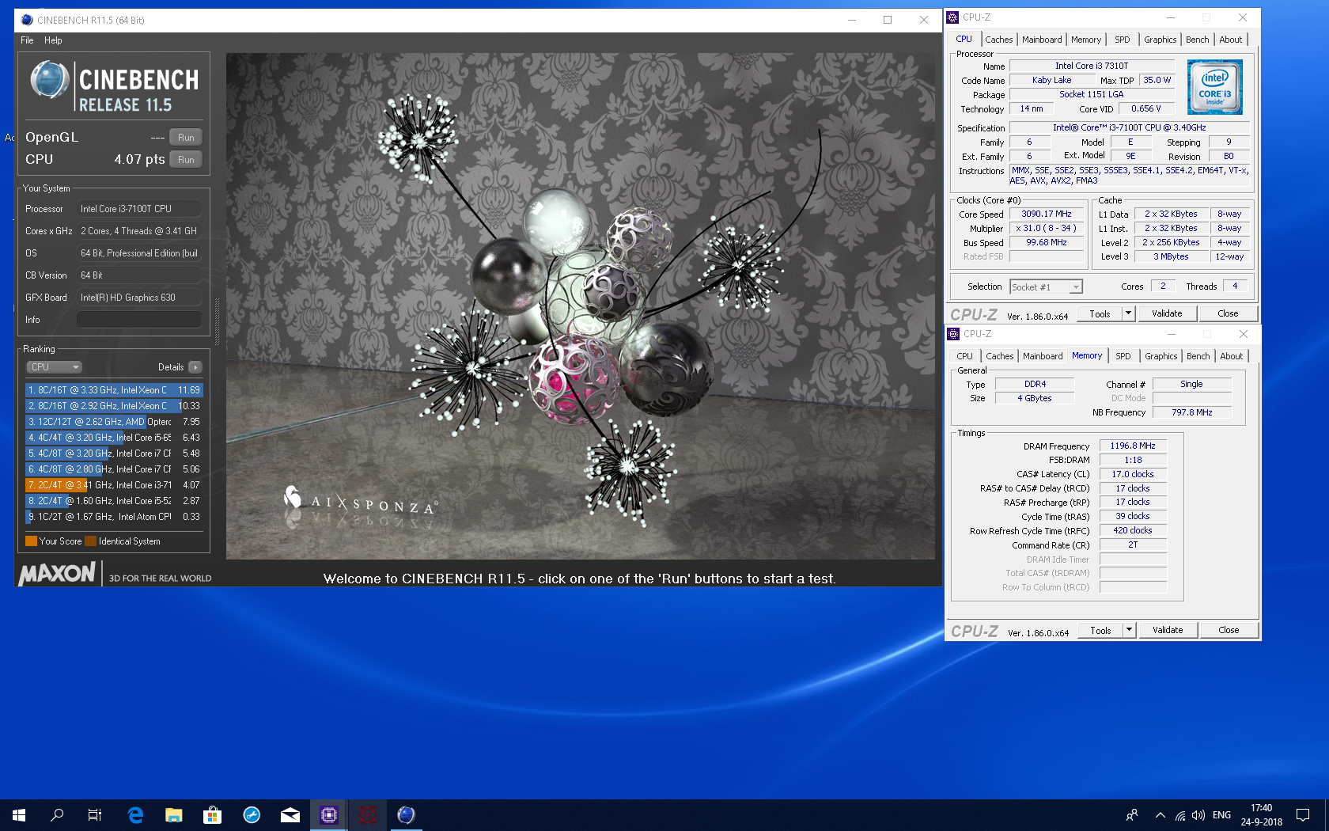The image size is (1329, 831).
Task: Click the Identical System legend swatch
Action: click(x=91, y=541)
